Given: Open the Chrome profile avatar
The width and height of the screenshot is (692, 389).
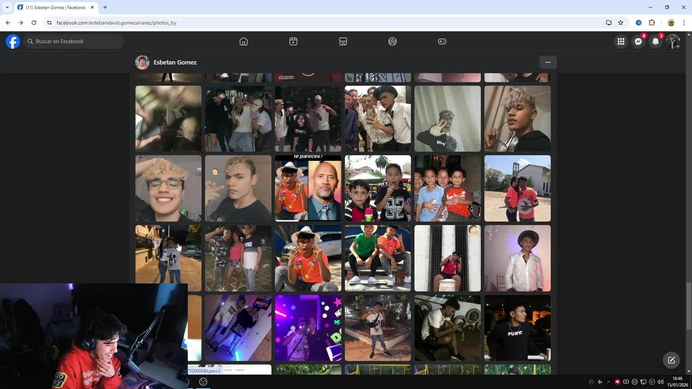Looking at the screenshot, I should (671, 23).
